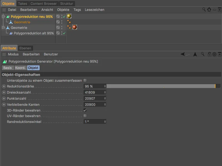Disable the Polygonreduktion alt 95% green checkmark

point(64,33)
